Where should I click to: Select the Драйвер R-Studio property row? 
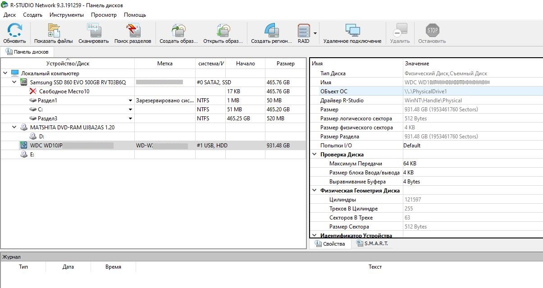click(426, 100)
